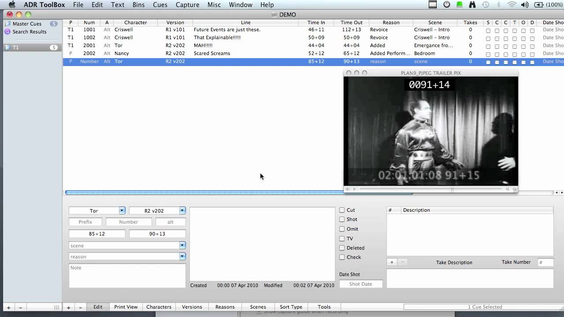Add a take with the plus button
The height and width of the screenshot is (317, 564).
click(x=392, y=262)
